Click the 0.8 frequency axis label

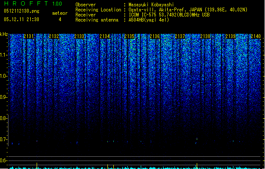4,118
